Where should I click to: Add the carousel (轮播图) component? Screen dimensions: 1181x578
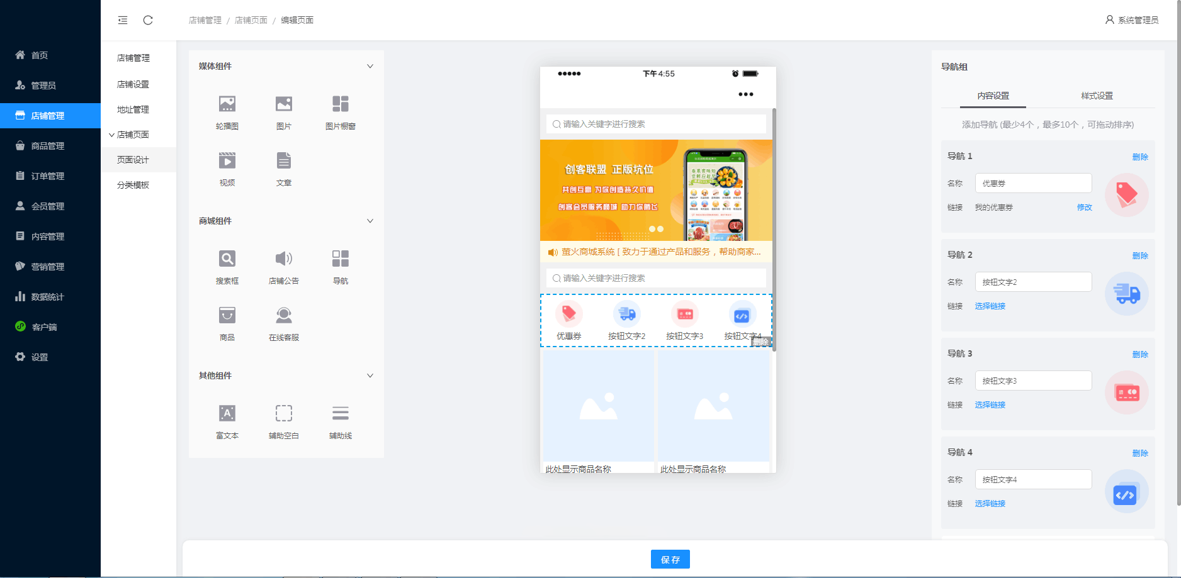[x=227, y=111]
